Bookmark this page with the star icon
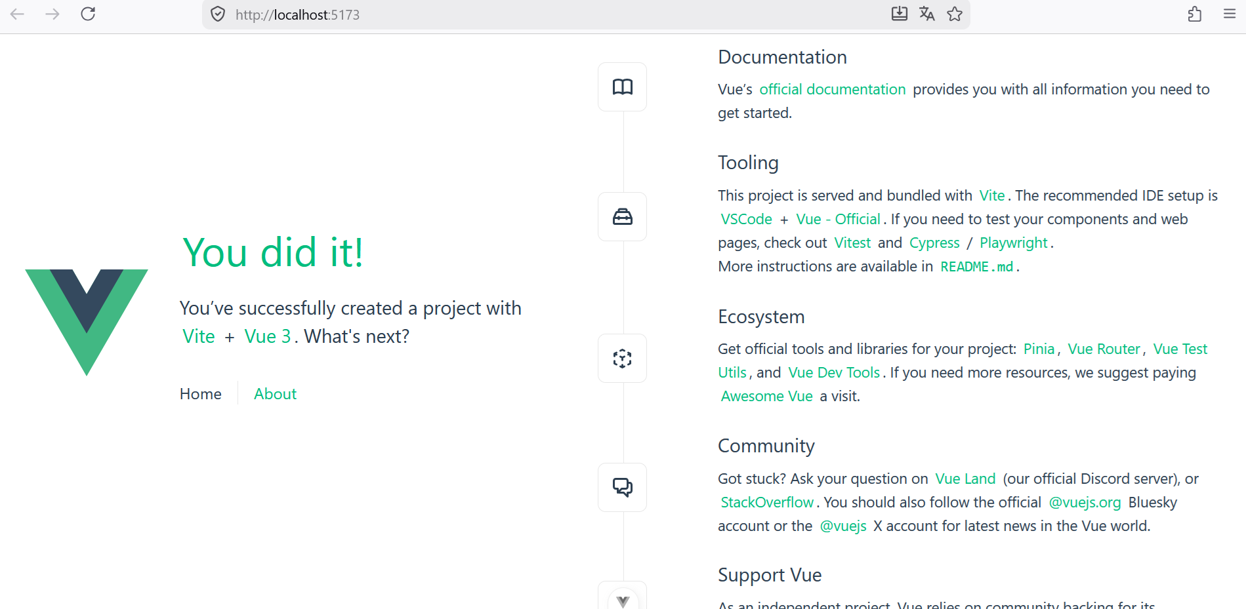The image size is (1246, 609). point(955,14)
